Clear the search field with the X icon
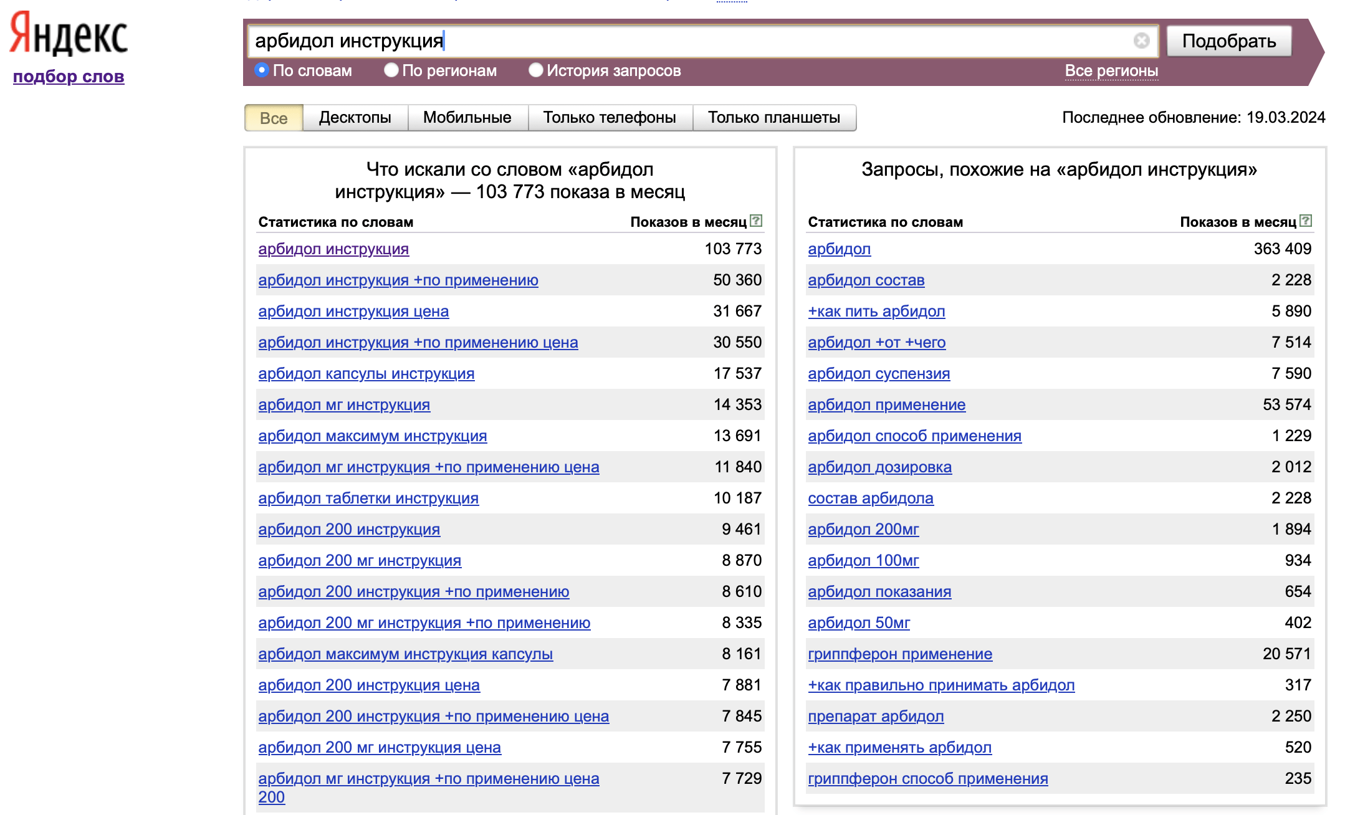The height and width of the screenshot is (815, 1345). coord(1141,41)
